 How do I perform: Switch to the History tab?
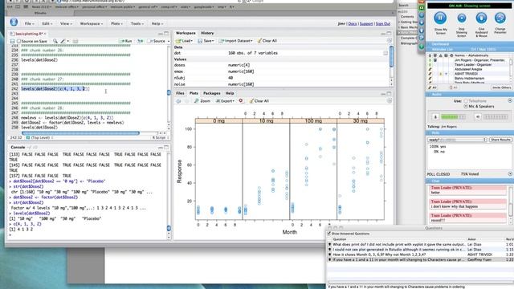click(x=207, y=33)
